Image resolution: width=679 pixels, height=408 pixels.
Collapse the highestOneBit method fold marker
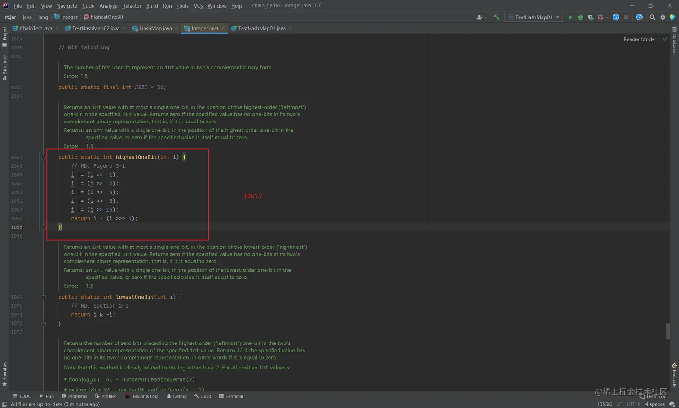pos(44,157)
